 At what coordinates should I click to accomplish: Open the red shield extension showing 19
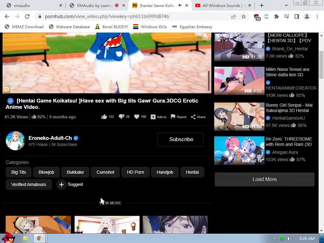257,17
